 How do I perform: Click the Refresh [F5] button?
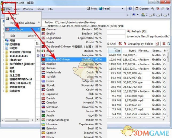[x=137, y=31]
